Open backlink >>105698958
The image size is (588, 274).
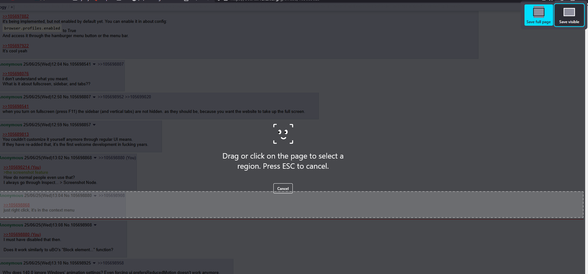tap(111, 263)
